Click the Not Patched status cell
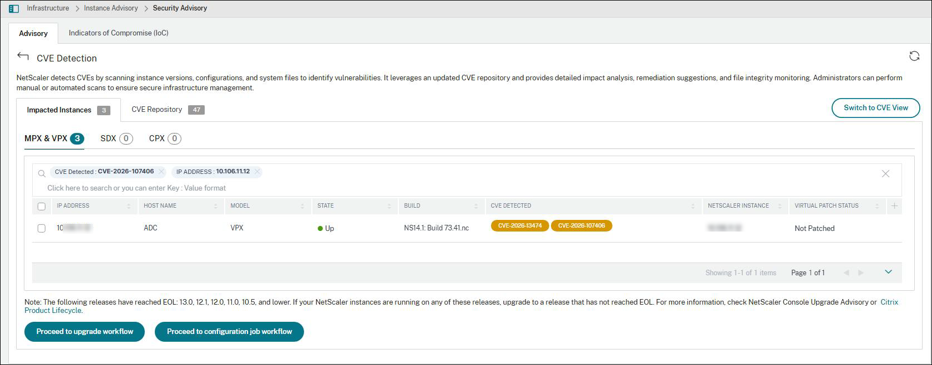 click(x=814, y=228)
